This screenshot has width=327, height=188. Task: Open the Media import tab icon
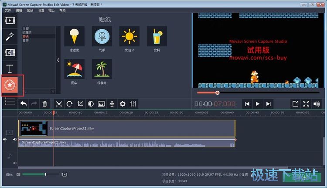10,21
